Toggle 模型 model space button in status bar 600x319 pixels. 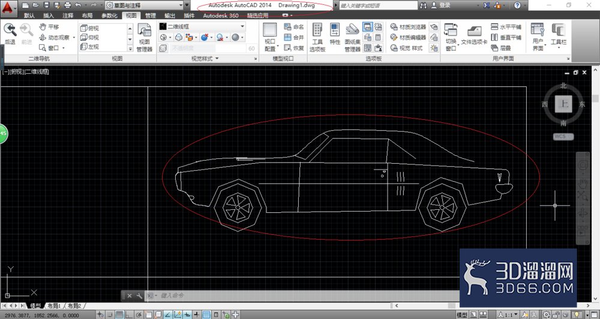coord(462,315)
